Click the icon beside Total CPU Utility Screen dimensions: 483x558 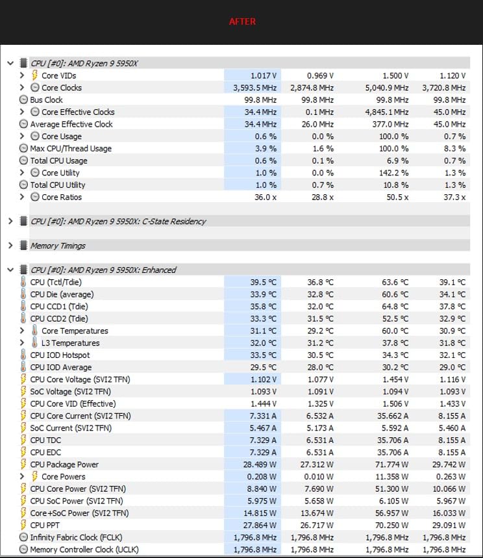tap(23, 184)
